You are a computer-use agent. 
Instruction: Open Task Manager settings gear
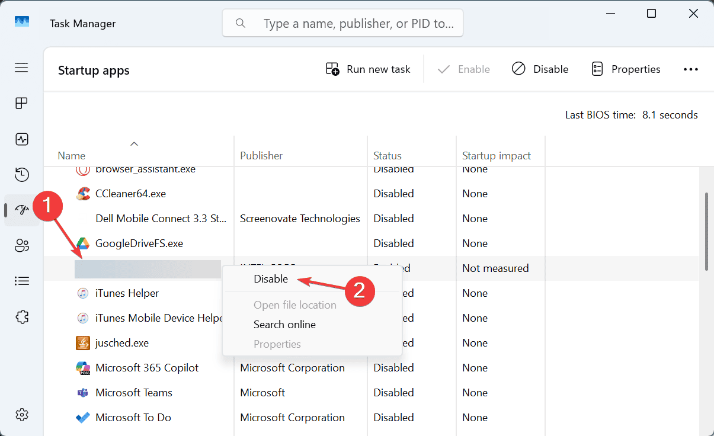point(21,413)
